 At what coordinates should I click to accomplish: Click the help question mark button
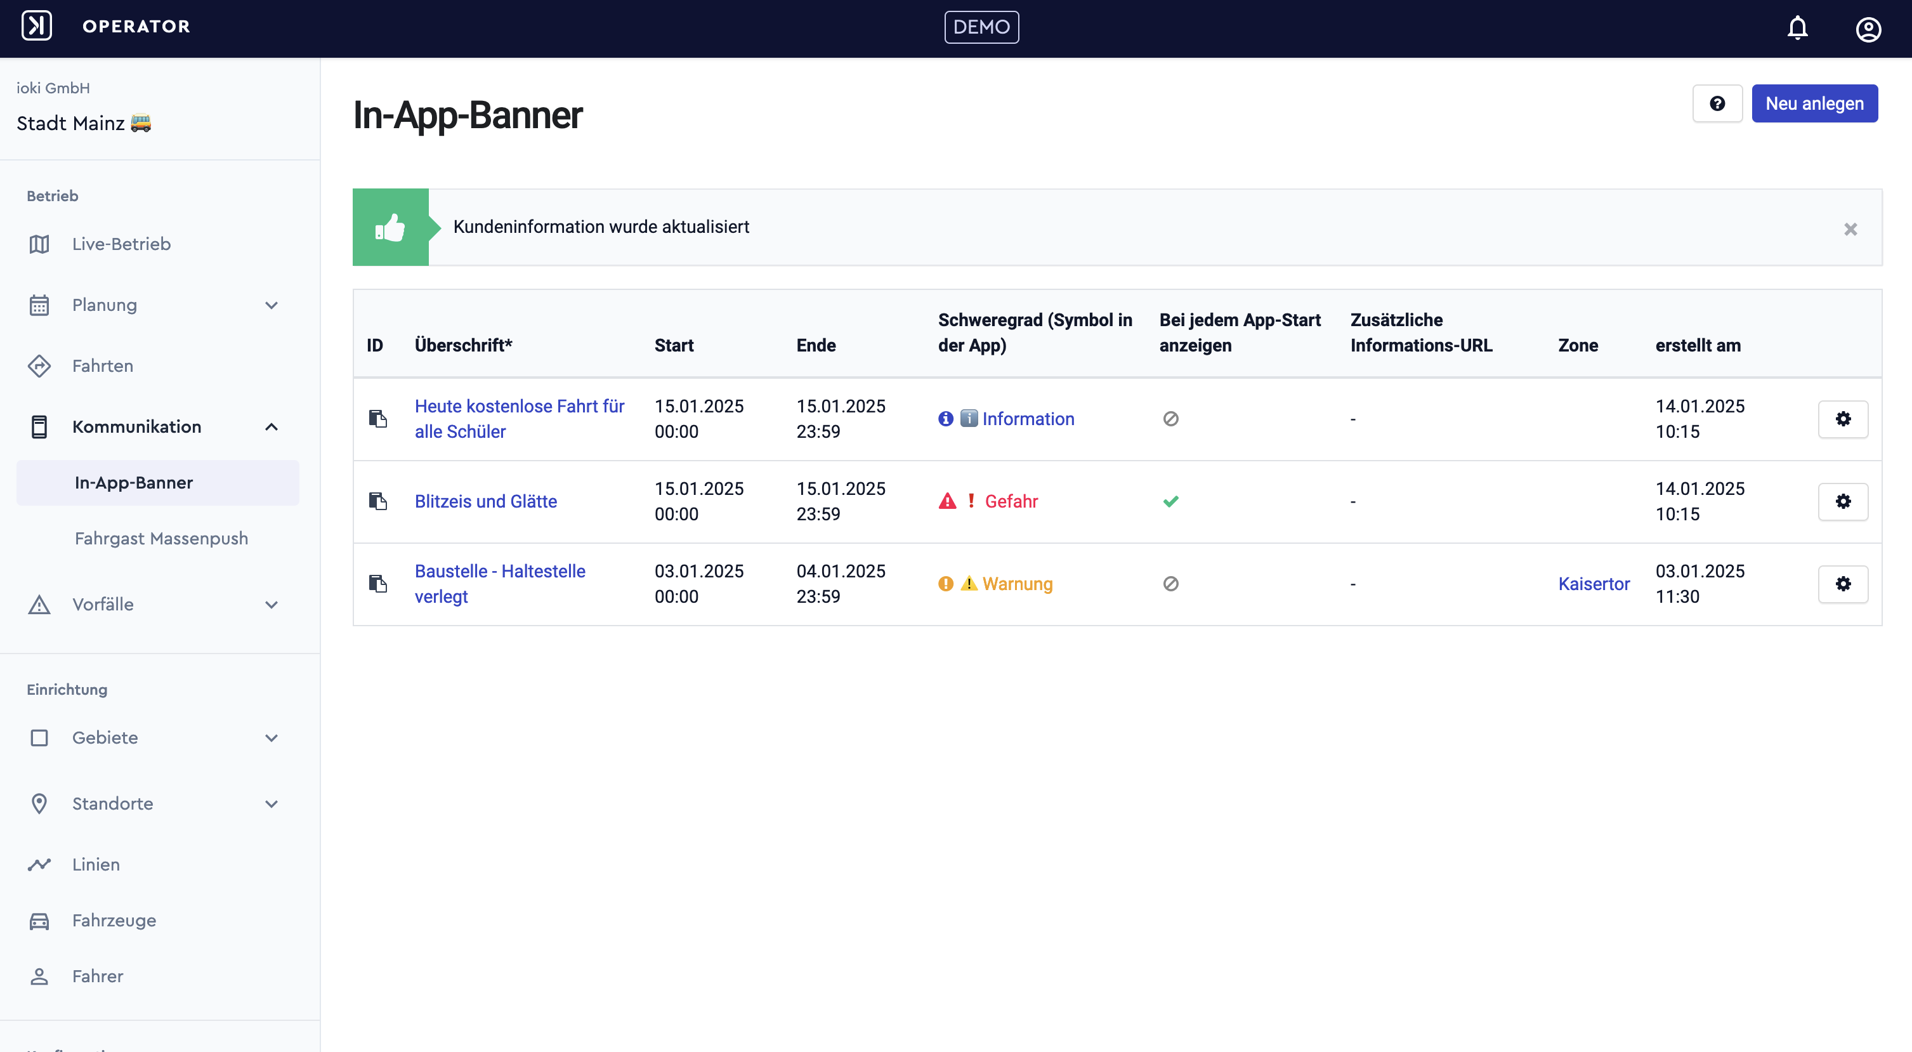1717,103
